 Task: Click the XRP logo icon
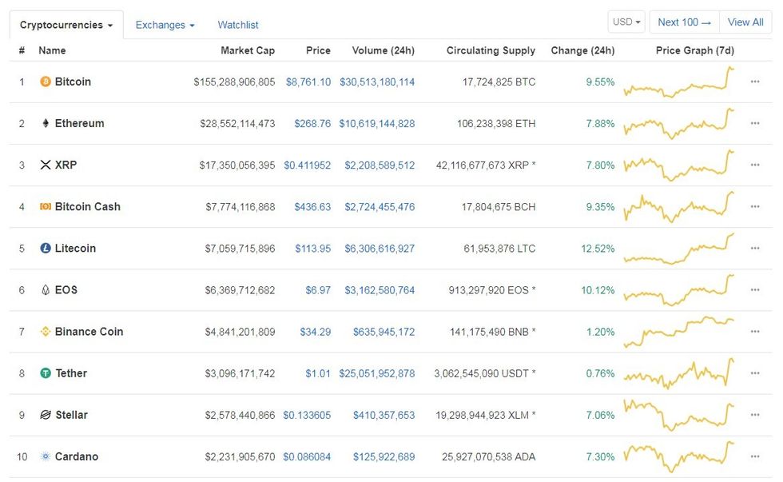click(46, 165)
